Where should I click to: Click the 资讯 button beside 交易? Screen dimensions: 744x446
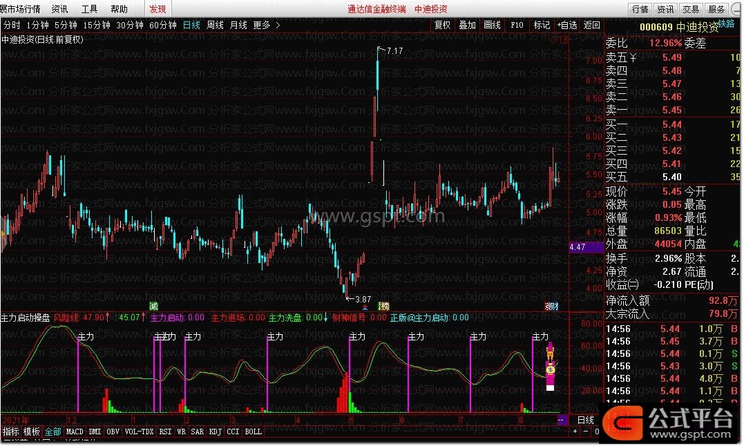(x=665, y=9)
